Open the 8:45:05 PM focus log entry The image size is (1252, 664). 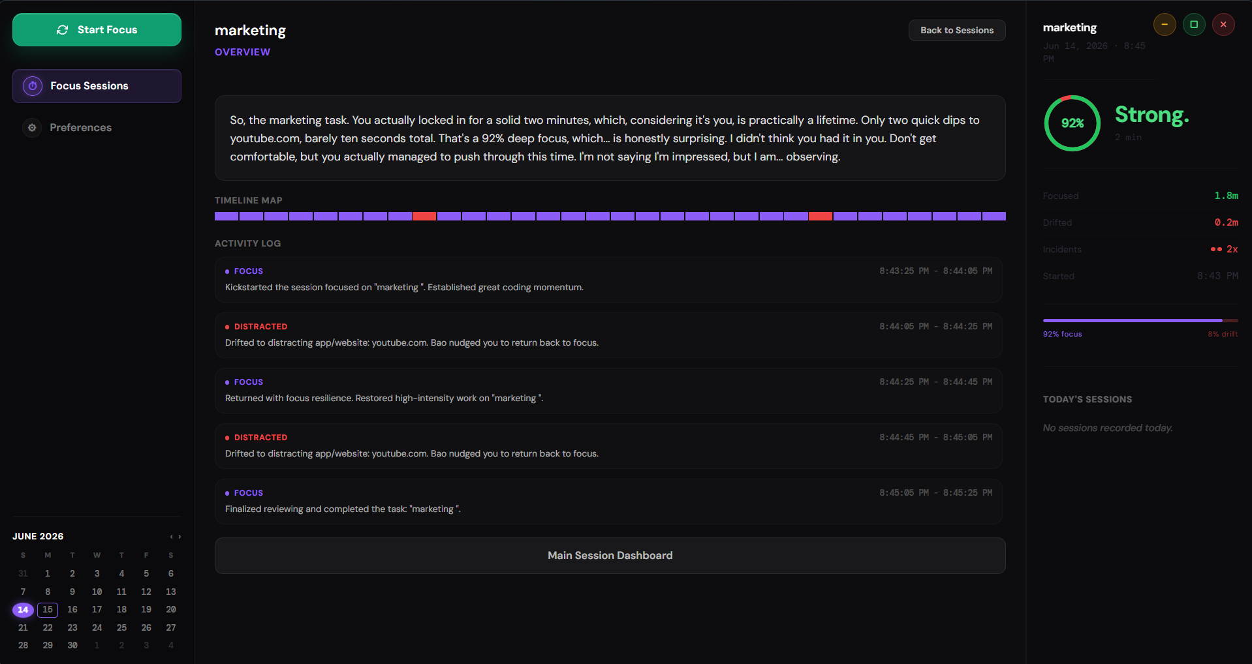click(x=608, y=502)
